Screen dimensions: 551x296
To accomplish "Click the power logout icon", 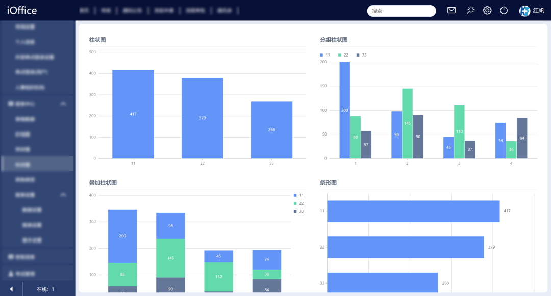I will tap(504, 10).
